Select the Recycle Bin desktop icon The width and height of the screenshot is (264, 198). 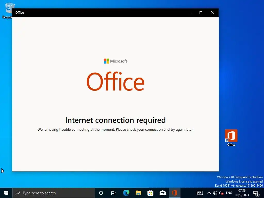pos(7,10)
